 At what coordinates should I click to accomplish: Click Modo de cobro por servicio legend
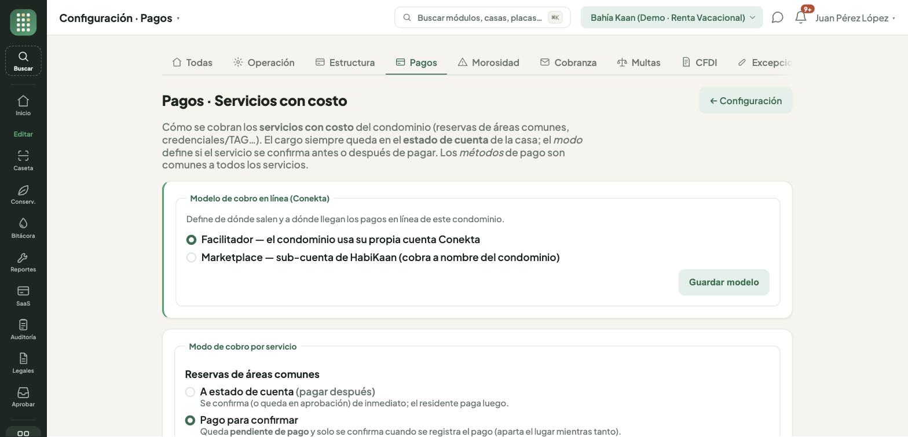point(243,347)
